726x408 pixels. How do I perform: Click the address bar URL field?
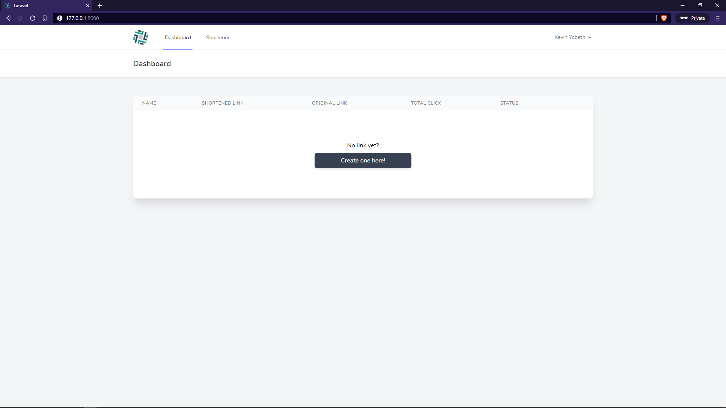coord(340,18)
